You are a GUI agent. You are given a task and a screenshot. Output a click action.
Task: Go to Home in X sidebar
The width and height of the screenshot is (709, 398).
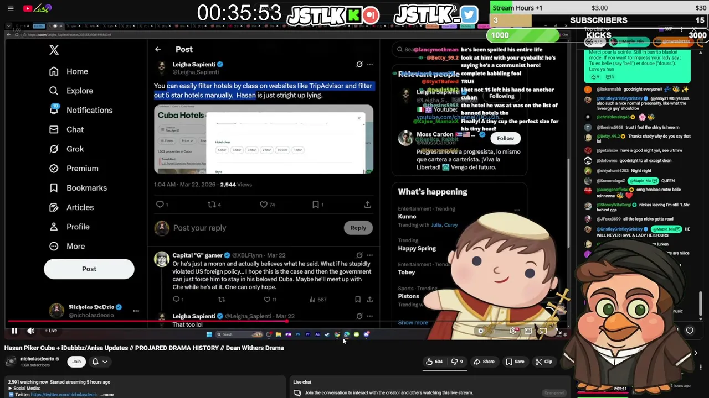tap(69, 71)
